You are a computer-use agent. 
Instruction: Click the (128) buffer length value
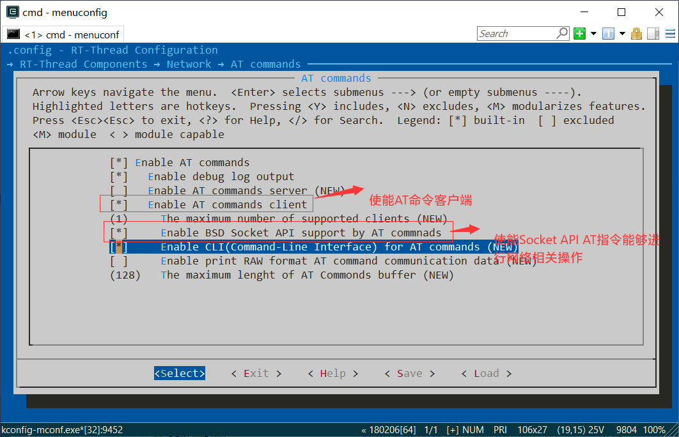pyautogui.click(x=125, y=275)
